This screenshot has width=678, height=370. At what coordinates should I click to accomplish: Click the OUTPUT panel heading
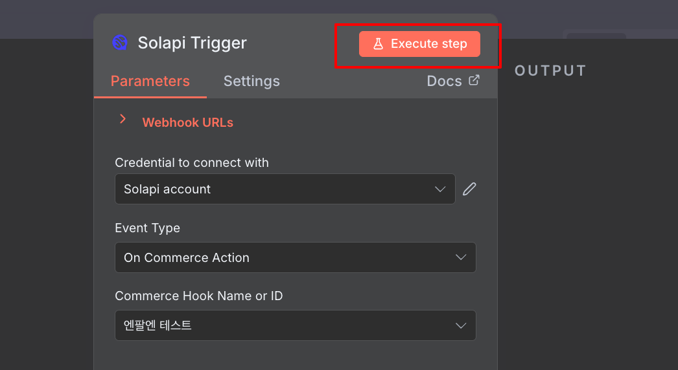click(550, 71)
